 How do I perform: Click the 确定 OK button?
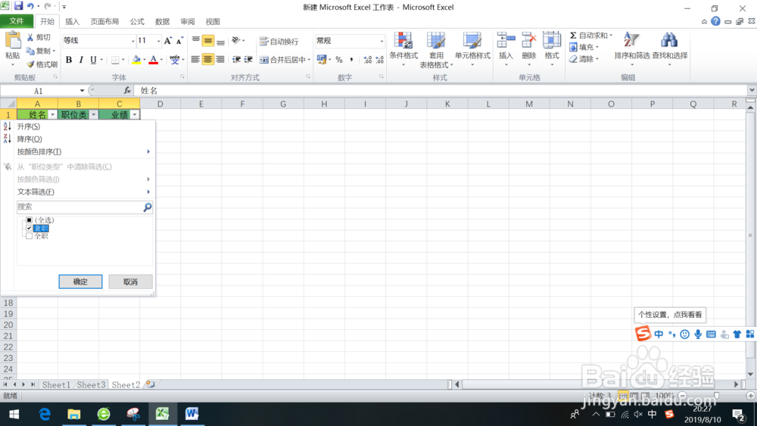click(80, 281)
